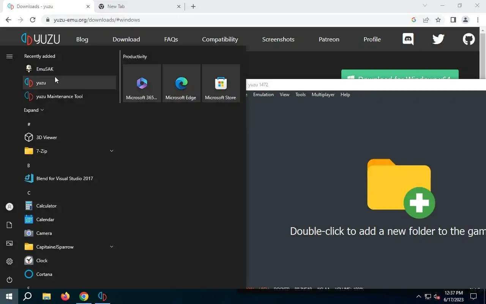This screenshot has width=486, height=304.
Task: Click muted volume tray icon
Action: click(437, 296)
